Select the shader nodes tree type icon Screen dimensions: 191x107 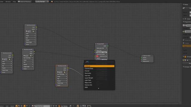pyautogui.click(x=17, y=106)
